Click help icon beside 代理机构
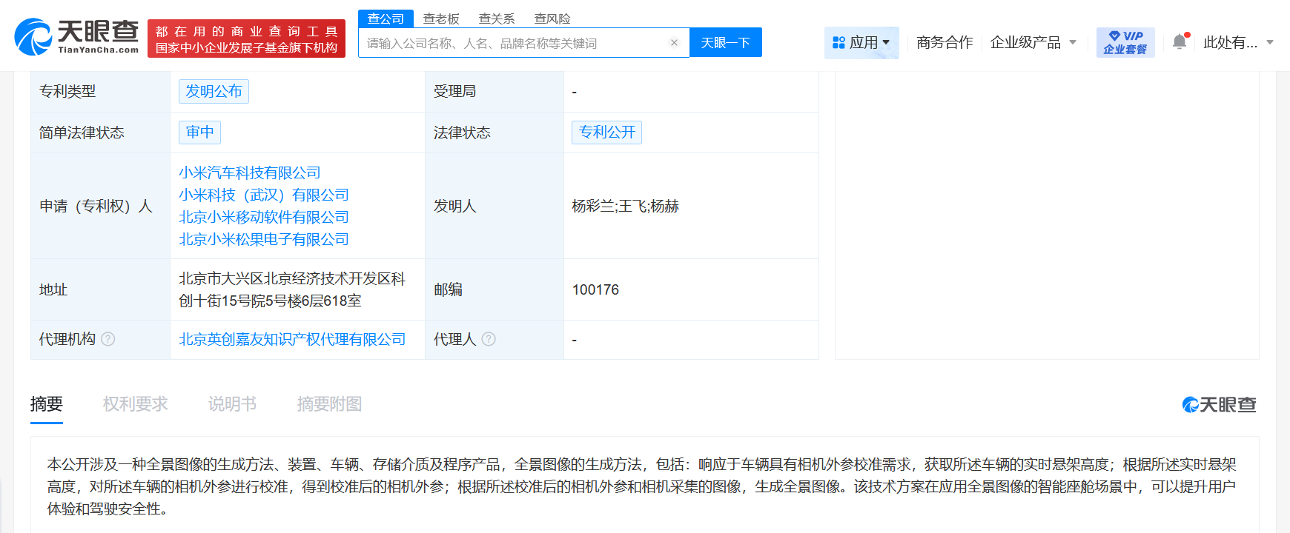Image resolution: width=1290 pixels, height=533 pixels. click(x=108, y=339)
